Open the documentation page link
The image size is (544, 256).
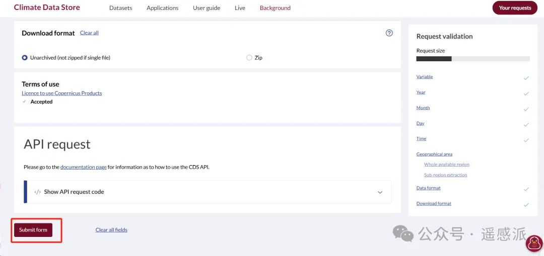pyautogui.click(x=84, y=167)
